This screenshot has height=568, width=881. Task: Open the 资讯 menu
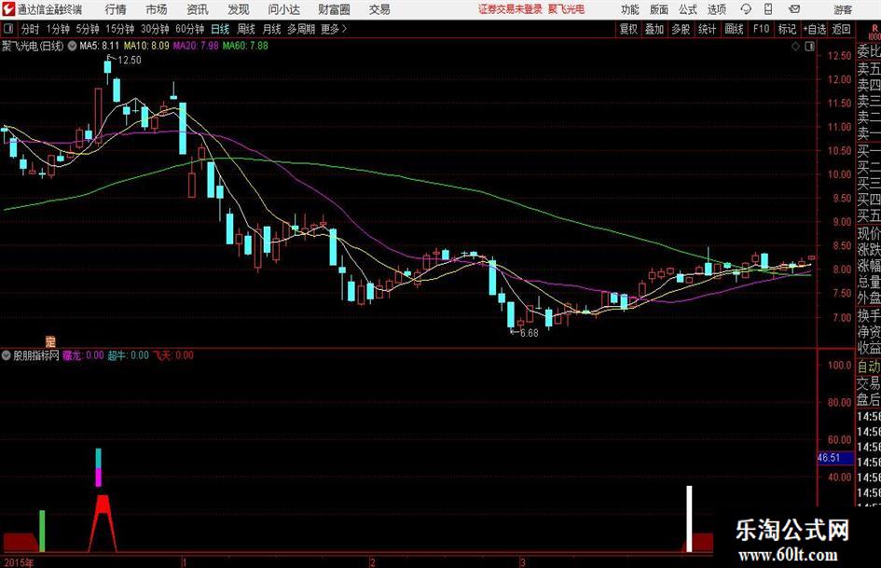click(x=198, y=9)
